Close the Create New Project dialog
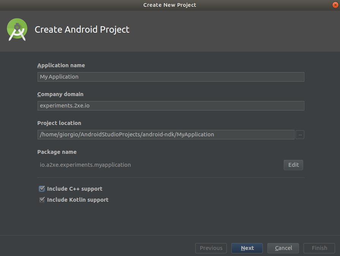340x256 pixels. pos(335,5)
